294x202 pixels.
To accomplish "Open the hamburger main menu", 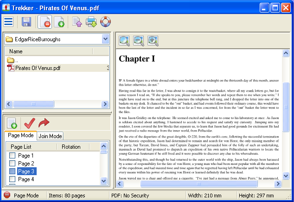I will click(8, 22).
